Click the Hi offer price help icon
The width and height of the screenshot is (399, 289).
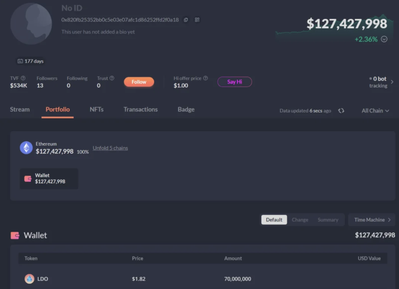(205, 78)
